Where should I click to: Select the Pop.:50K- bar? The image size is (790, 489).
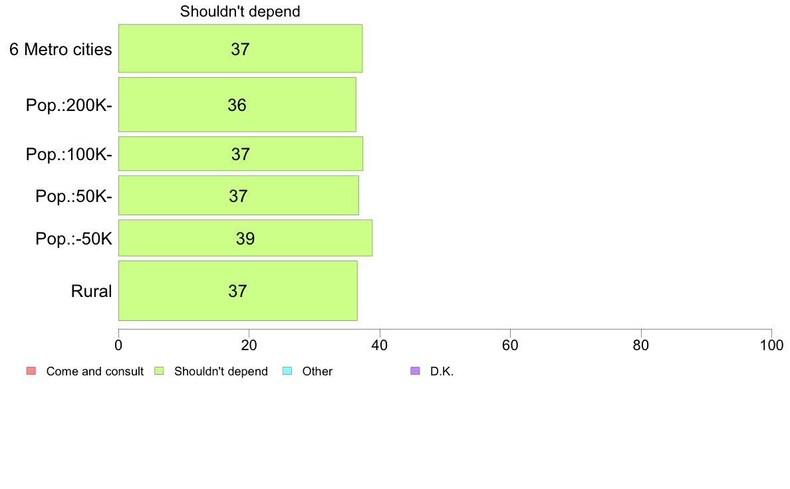[239, 195]
